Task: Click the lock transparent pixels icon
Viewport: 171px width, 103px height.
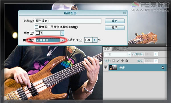Action: pyautogui.click(x=113, y=60)
